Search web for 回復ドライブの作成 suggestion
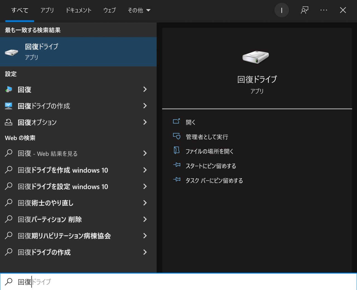This screenshot has width=357, height=290. [x=78, y=252]
